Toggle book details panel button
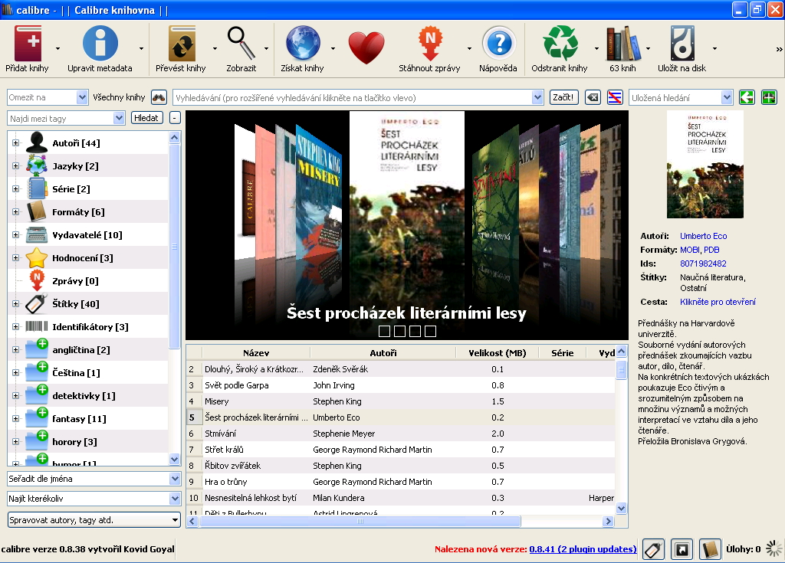This screenshot has height=563, width=785. pyautogui.click(x=709, y=548)
